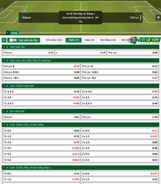Click the Thái Lan team name in header
The width and height of the screenshot is (161, 184).
134,18
